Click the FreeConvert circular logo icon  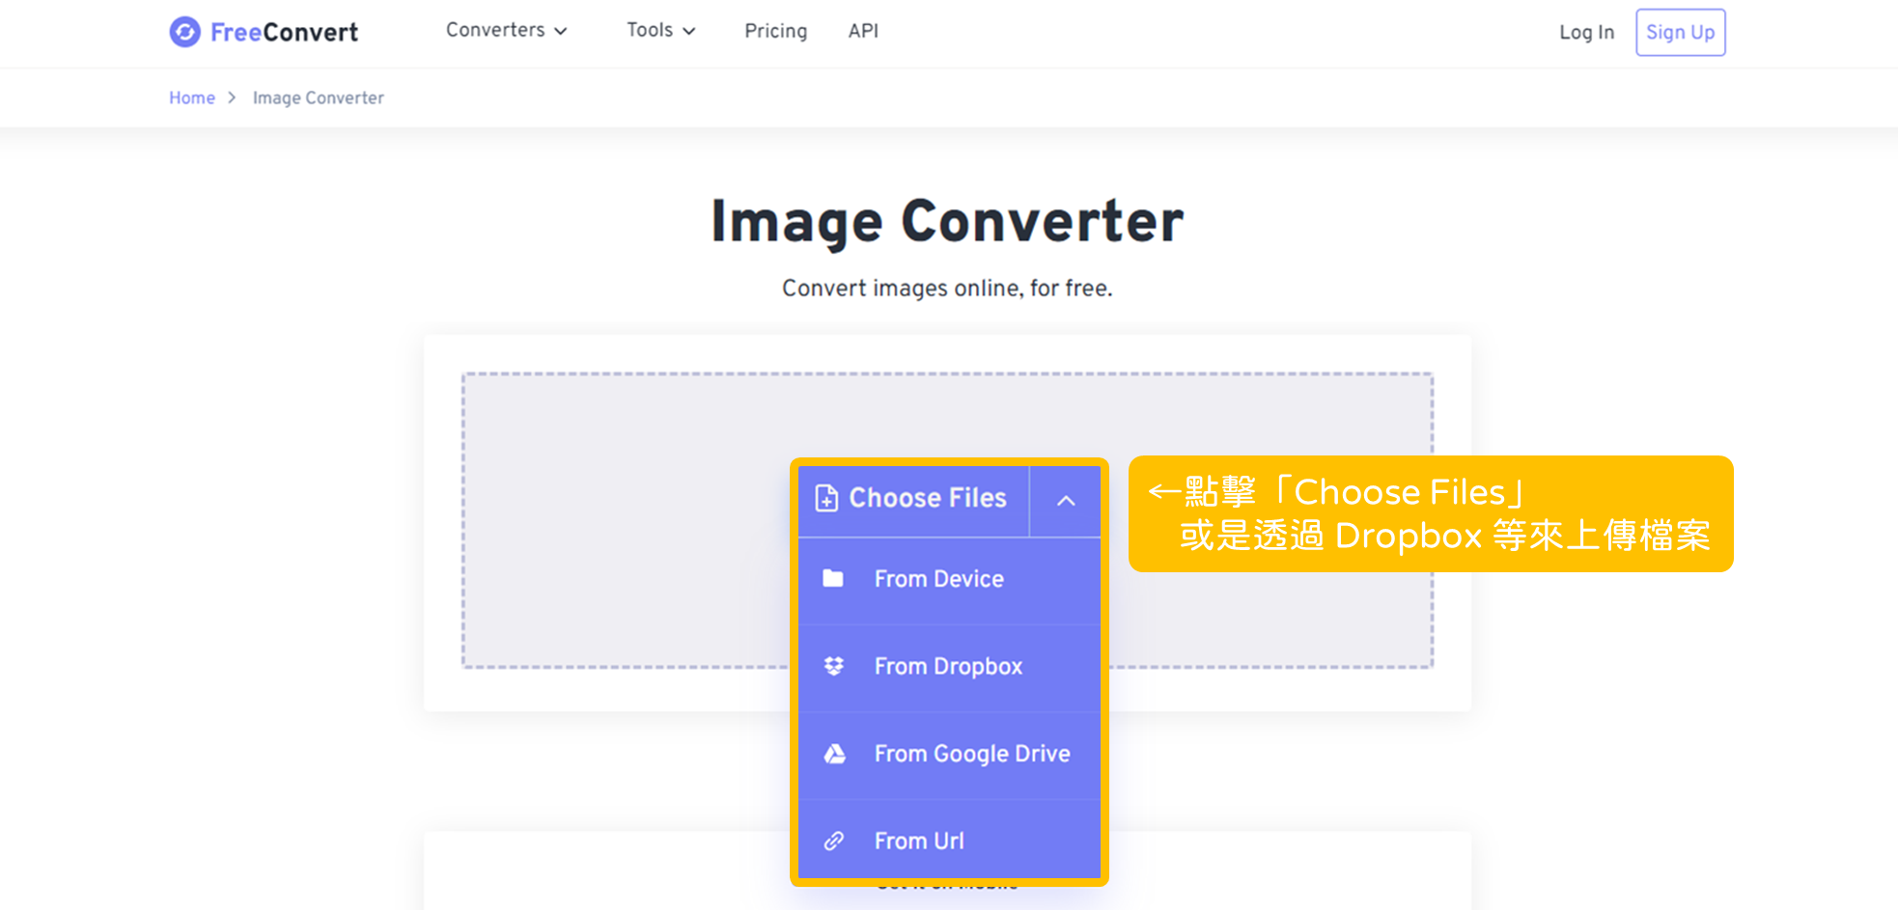184,32
